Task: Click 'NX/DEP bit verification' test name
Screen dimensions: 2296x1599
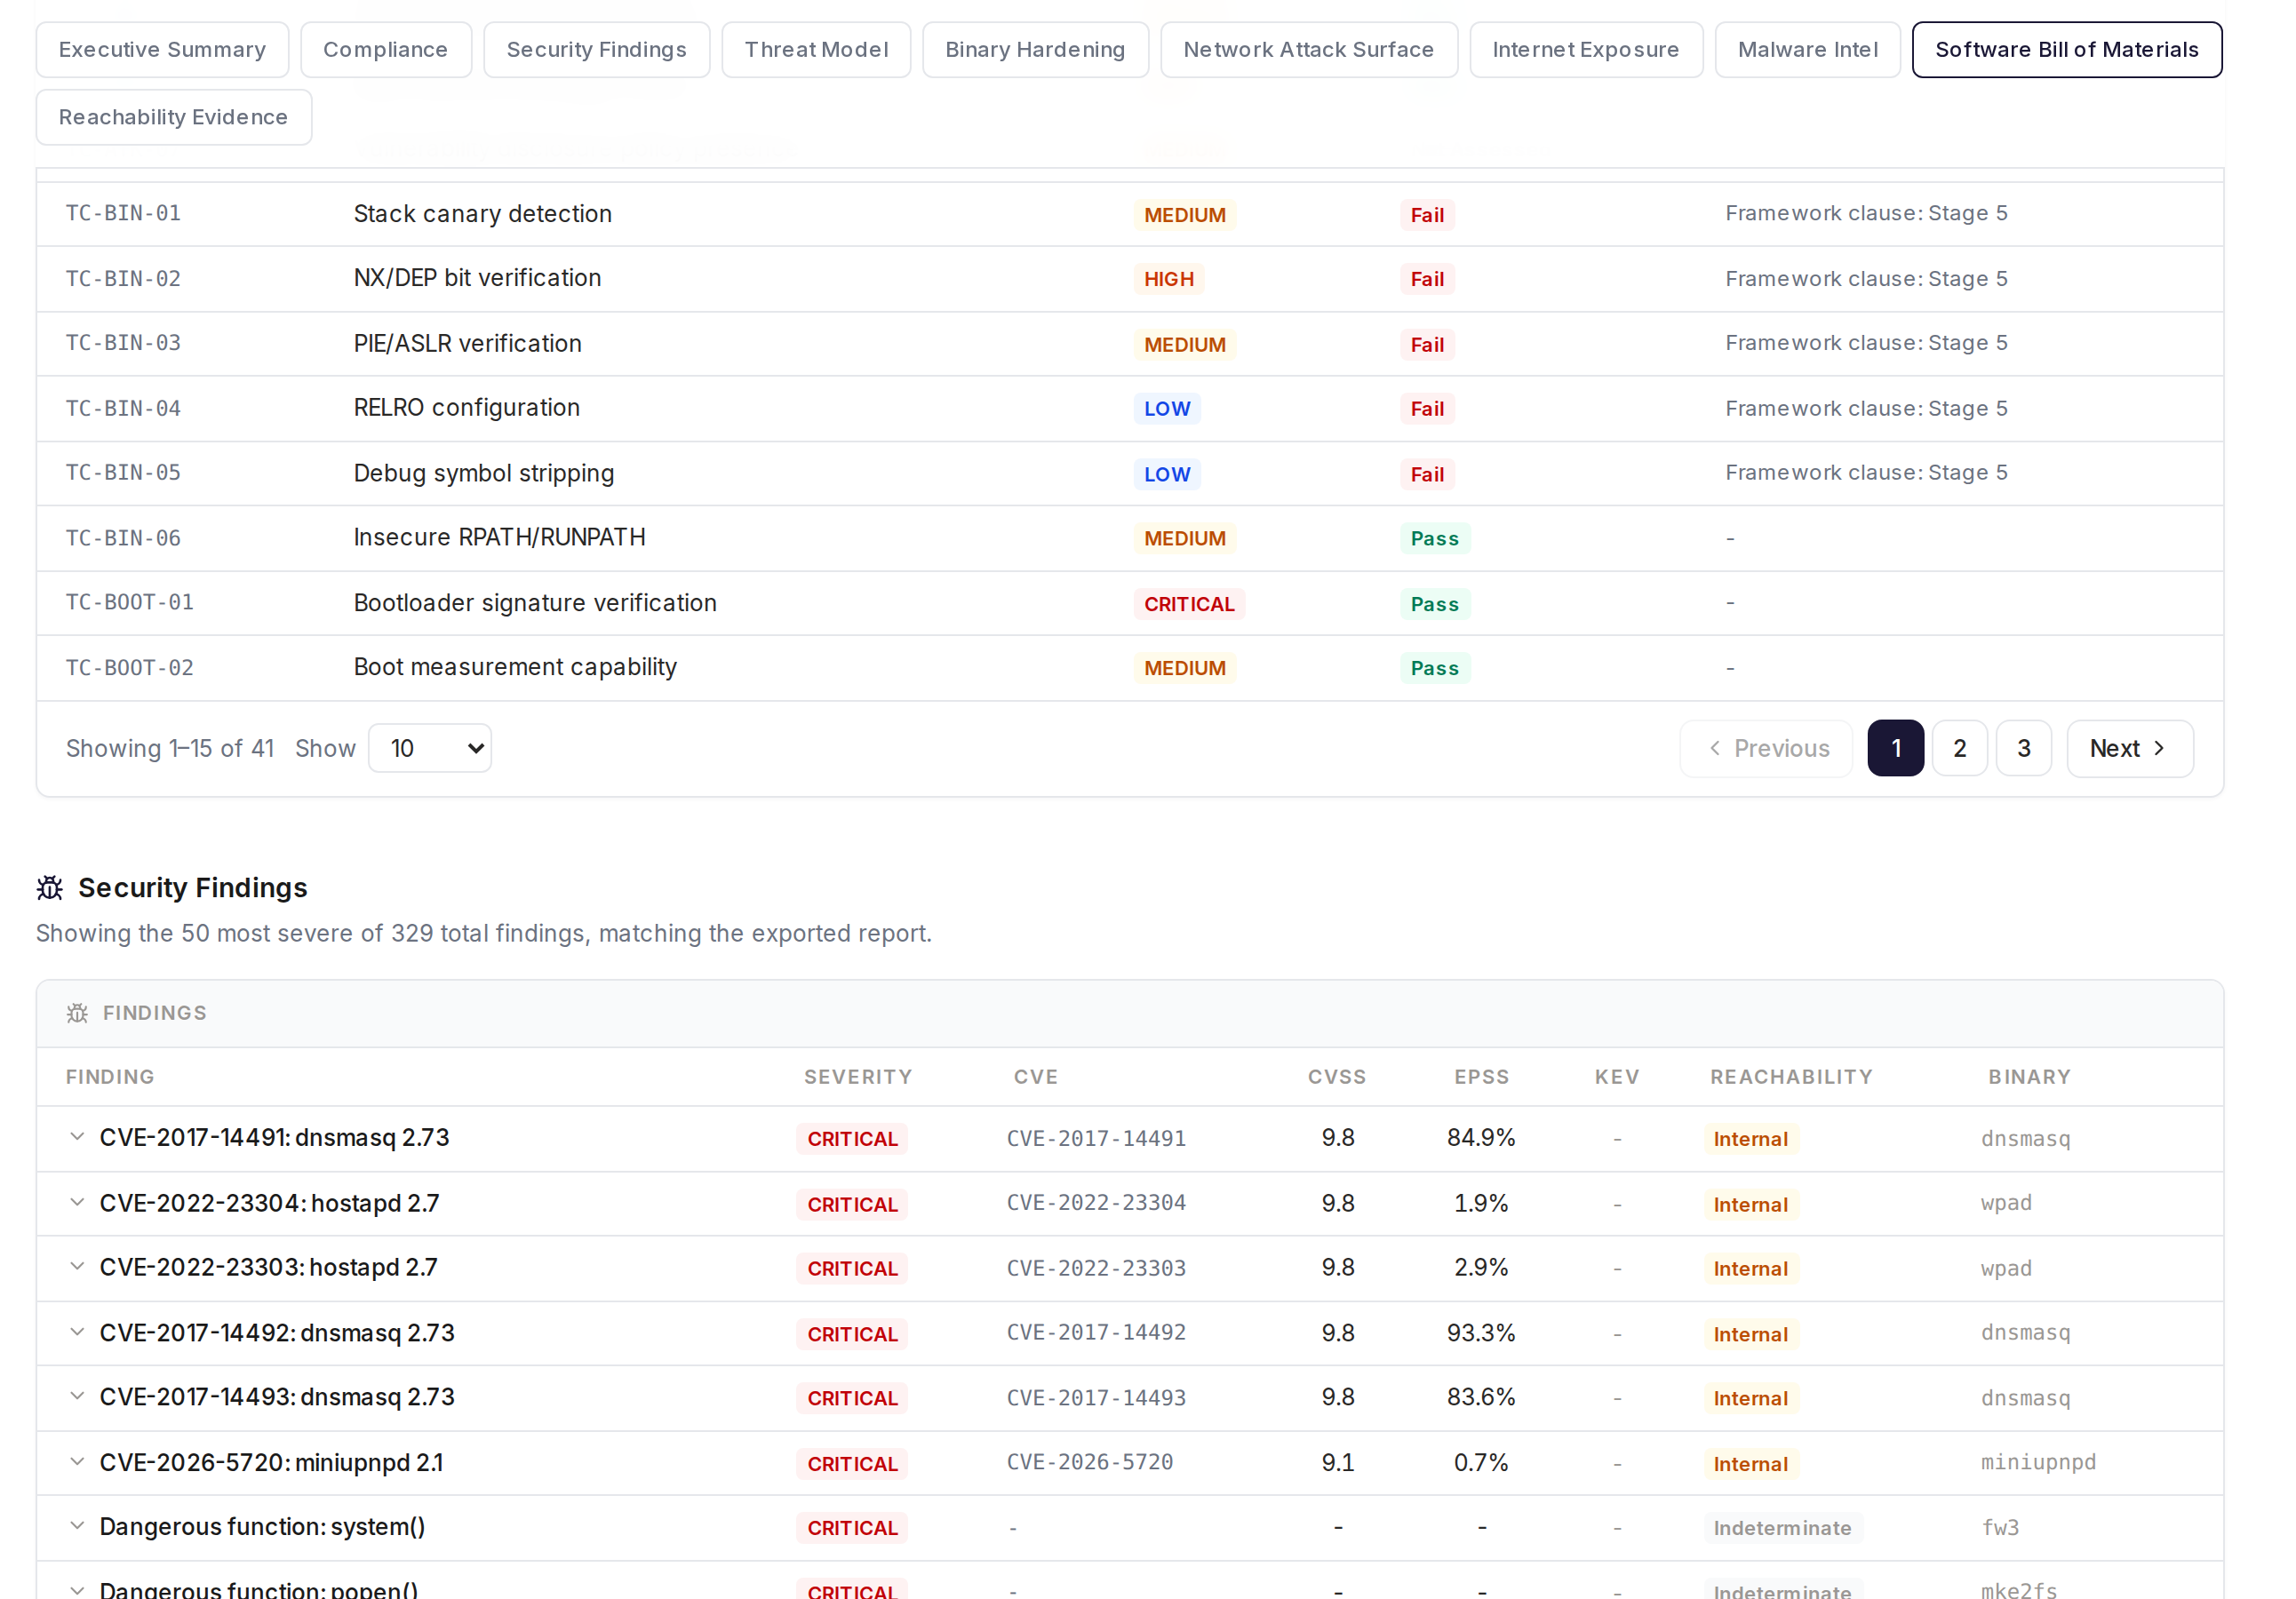Action: (477, 278)
